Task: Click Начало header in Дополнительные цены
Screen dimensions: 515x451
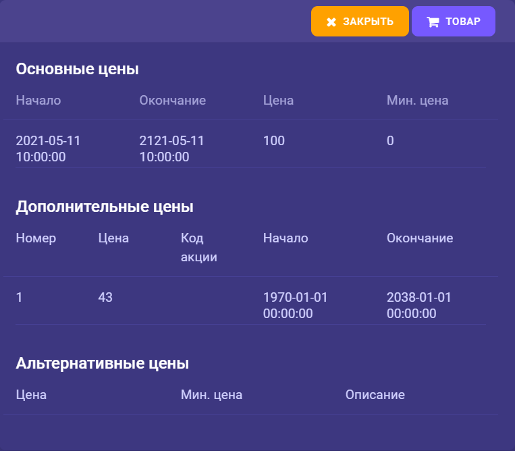Action: tap(286, 238)
